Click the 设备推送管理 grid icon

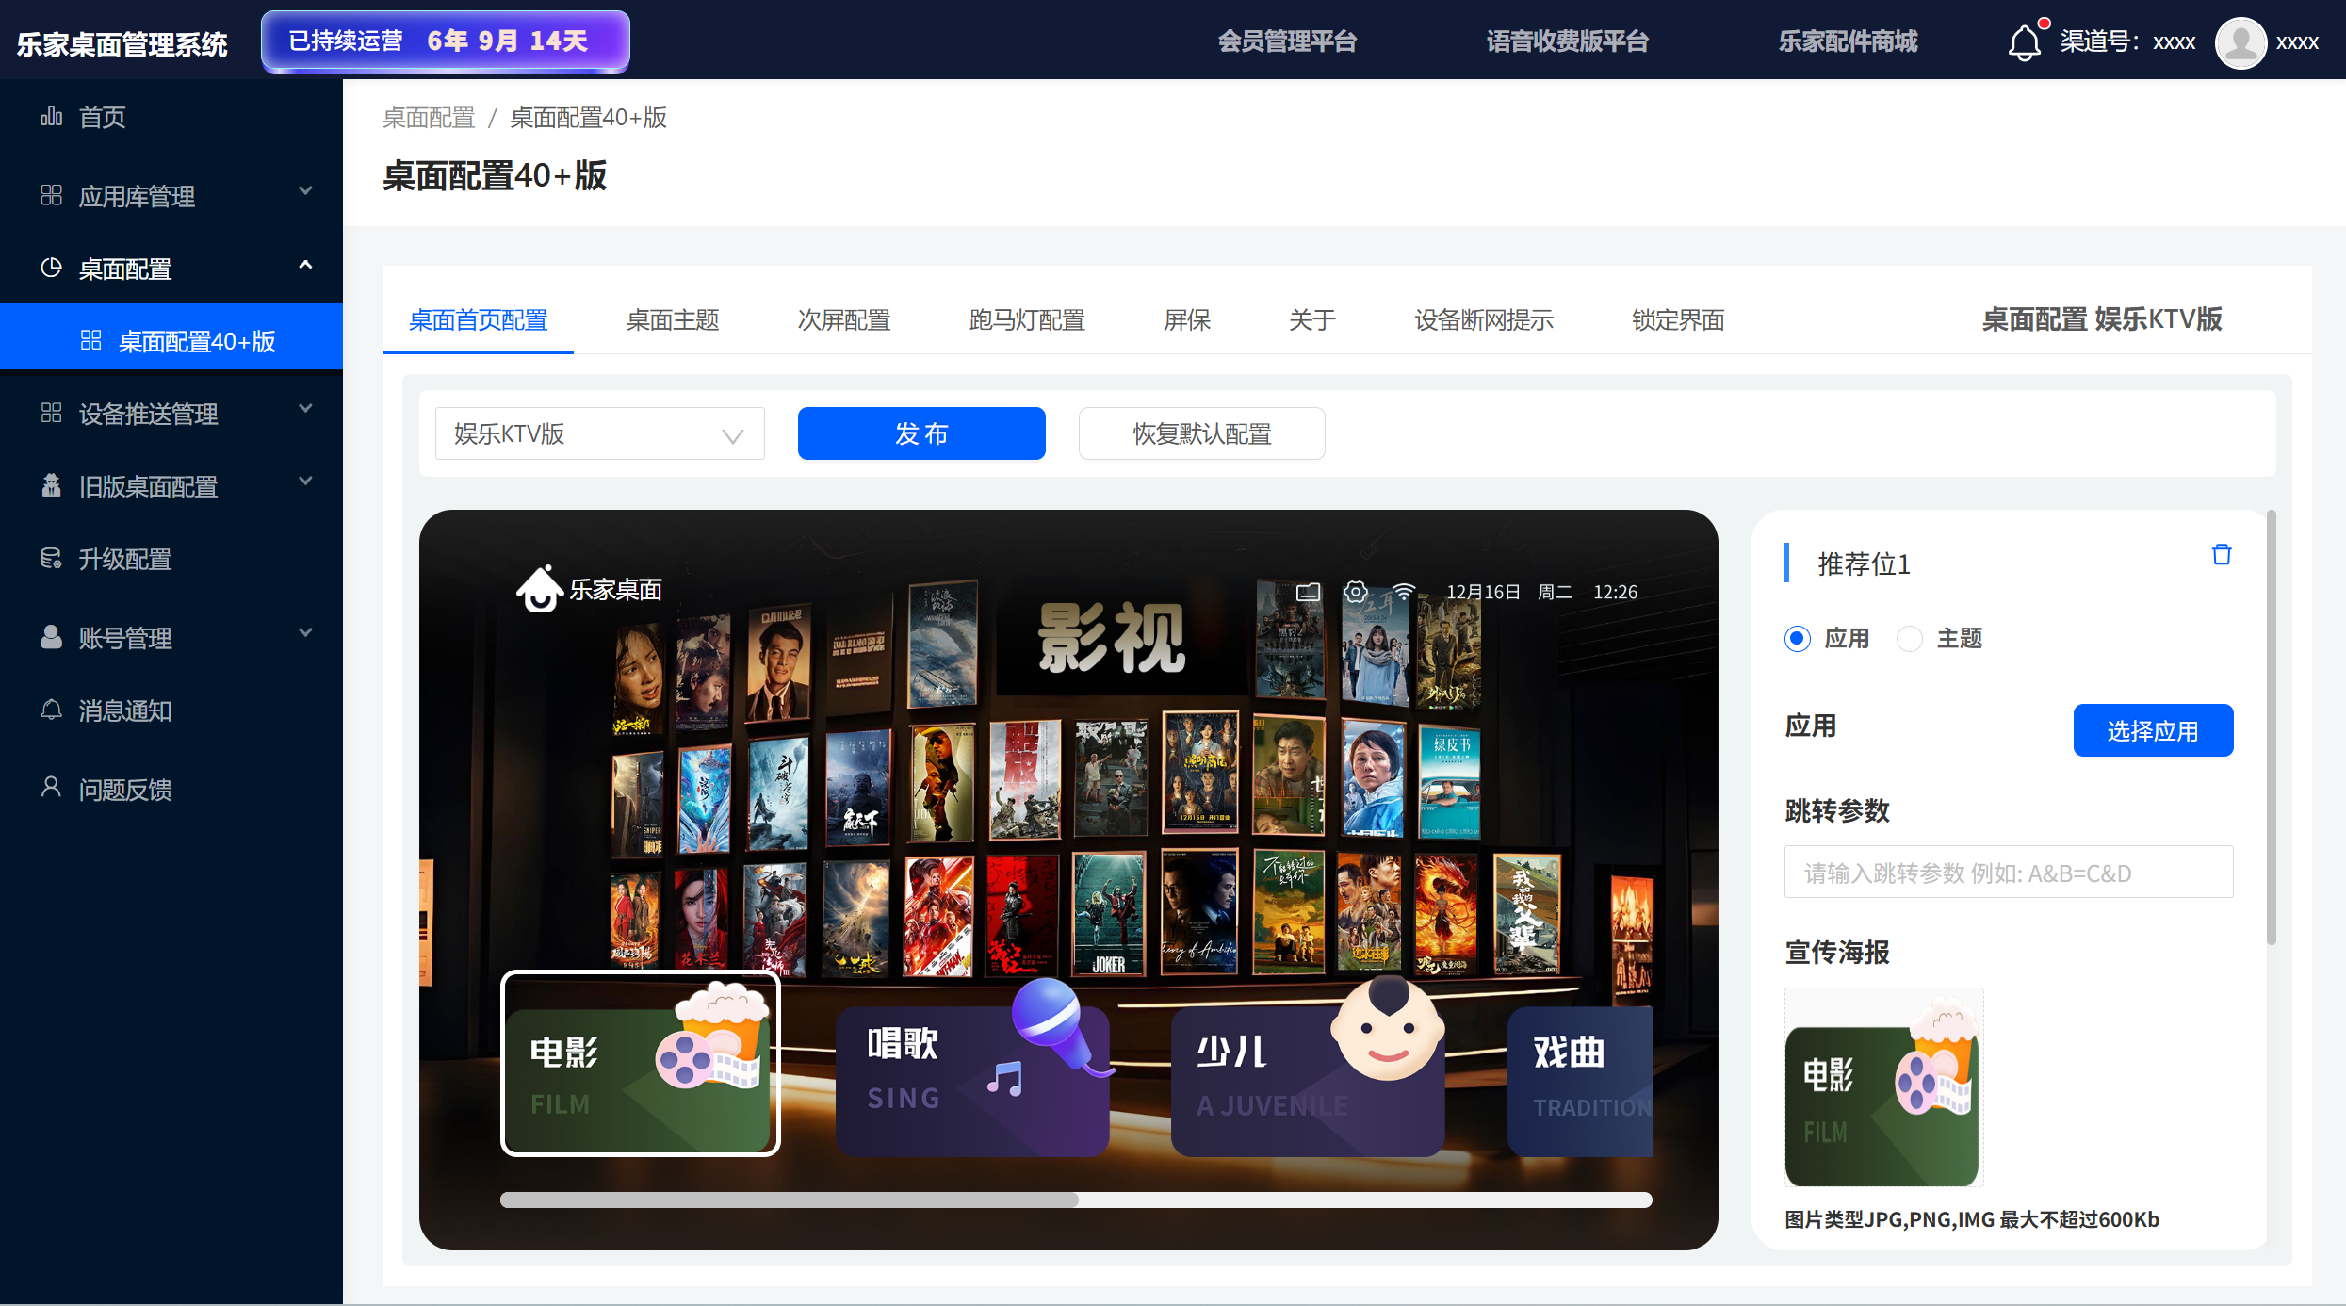point(51,413)
